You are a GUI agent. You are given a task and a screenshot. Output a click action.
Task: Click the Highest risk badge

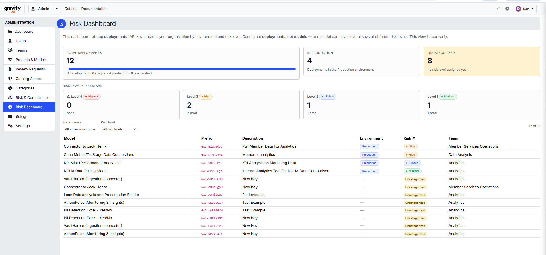click(92, 97)
